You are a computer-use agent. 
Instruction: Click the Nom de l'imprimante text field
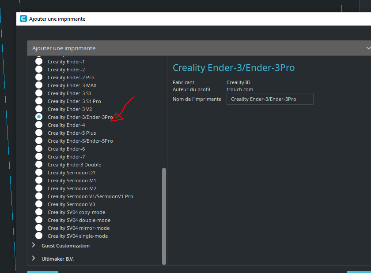(270, 99)
